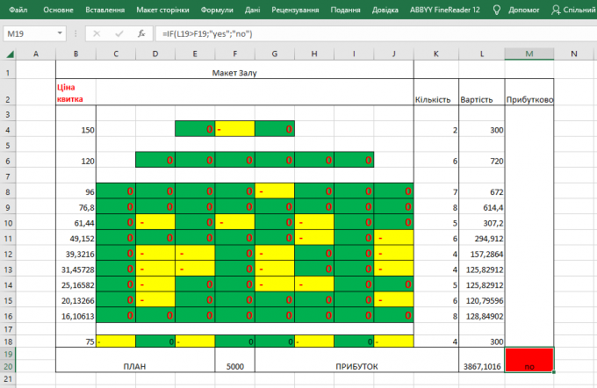
Task: Open the Вставлення ribbon tab
Action: (x=104, y=10)
